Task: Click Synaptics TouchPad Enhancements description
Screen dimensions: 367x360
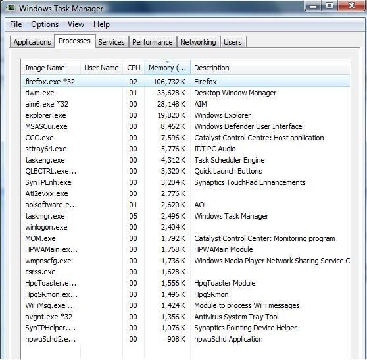Action: pos(250,182)
